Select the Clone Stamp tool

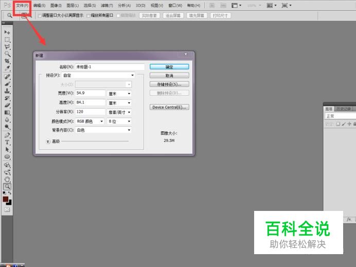(x=7, y=91)
